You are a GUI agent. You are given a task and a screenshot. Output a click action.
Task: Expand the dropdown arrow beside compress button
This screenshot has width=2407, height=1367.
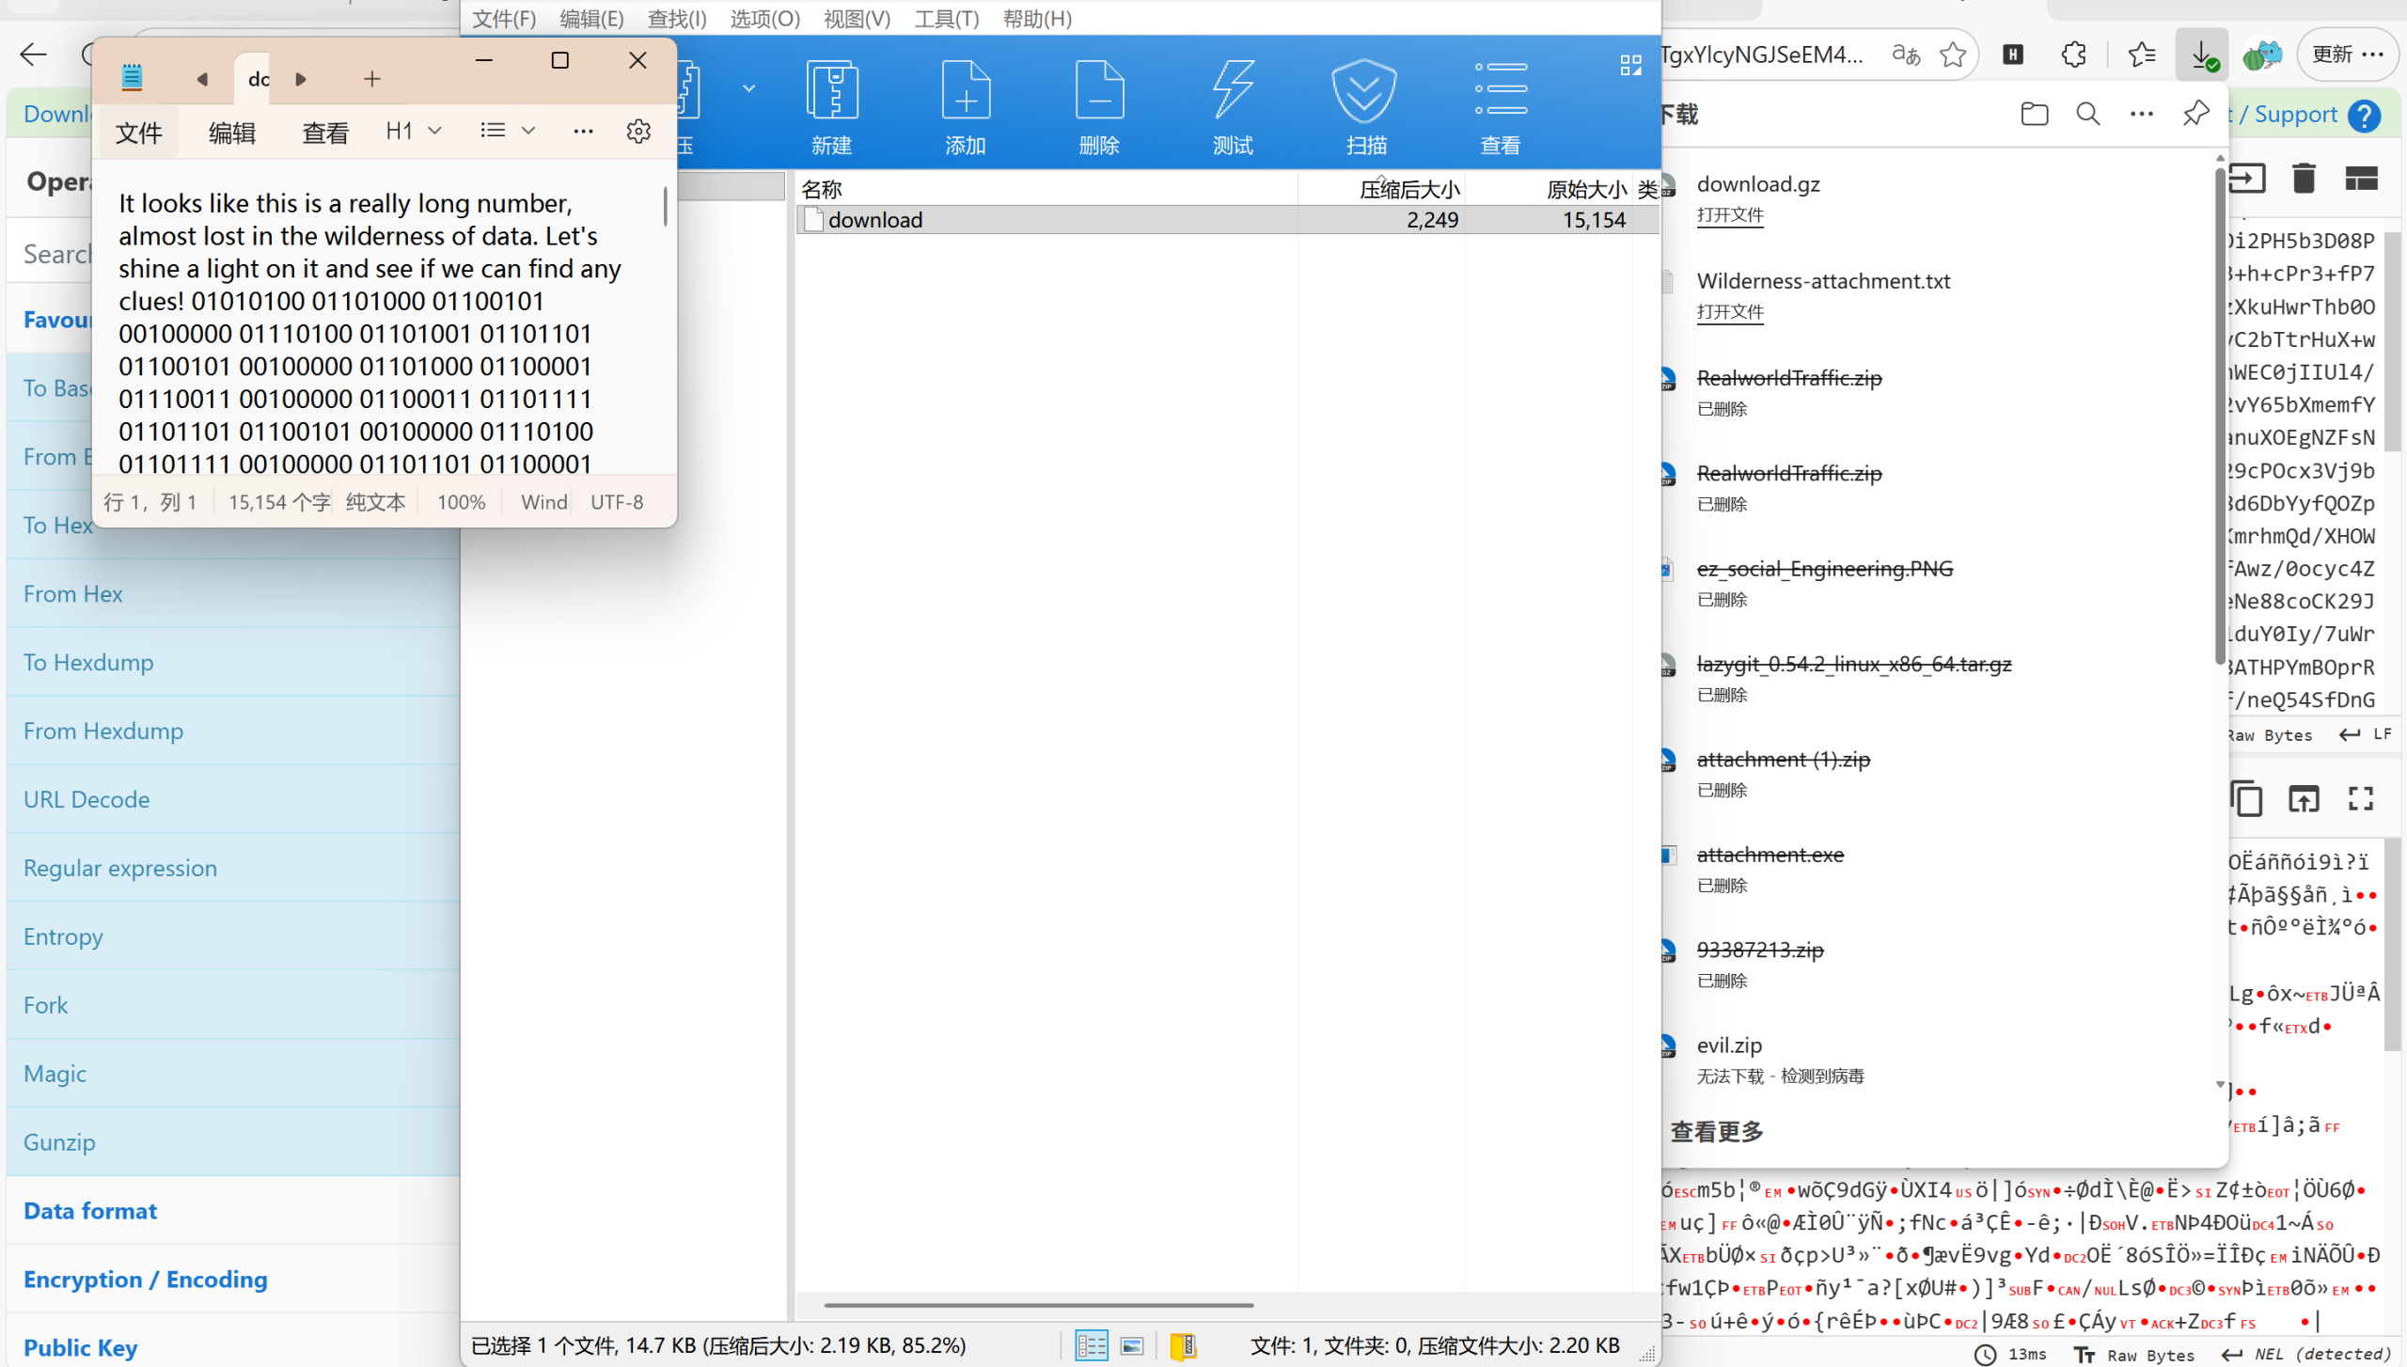pyautogui.click(x=748, y=88)
